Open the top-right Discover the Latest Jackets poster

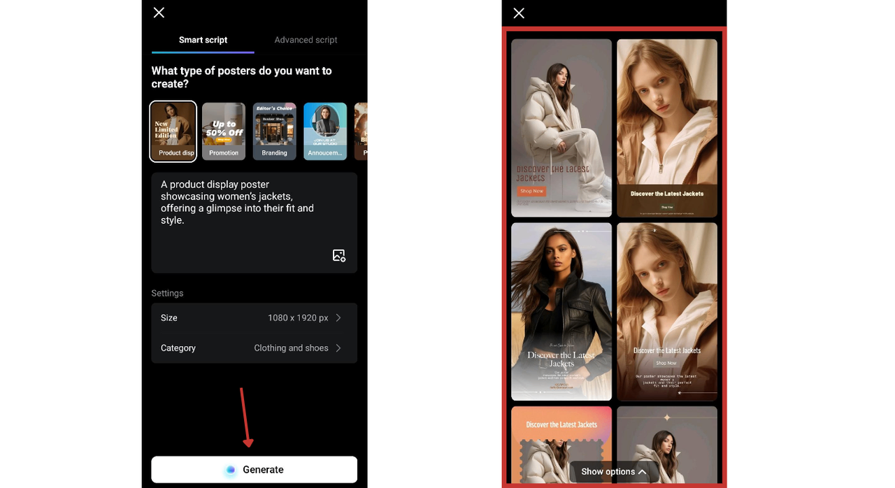667,128
